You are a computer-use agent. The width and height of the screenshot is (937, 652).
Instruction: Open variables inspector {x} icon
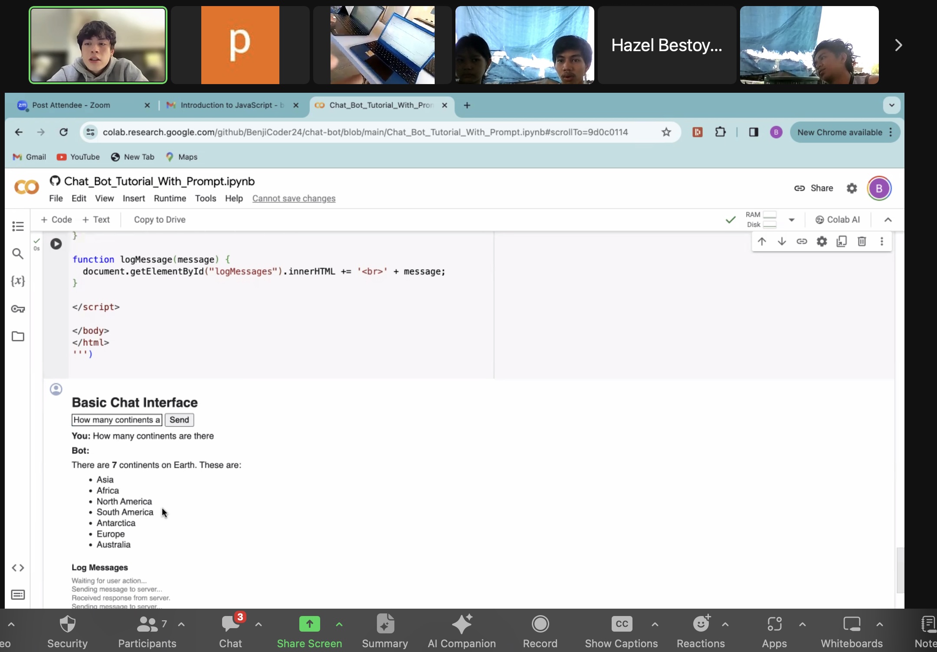18,281
